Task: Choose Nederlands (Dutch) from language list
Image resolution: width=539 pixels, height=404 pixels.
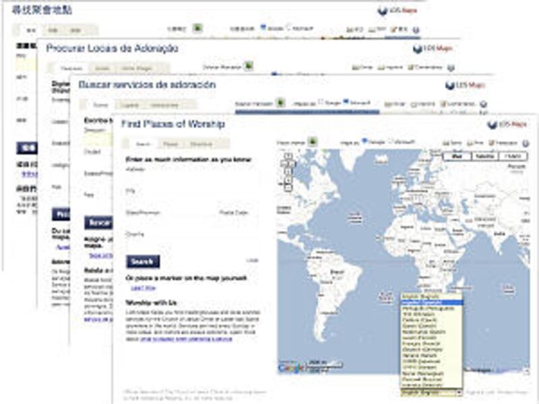Action: click(432, 332)
